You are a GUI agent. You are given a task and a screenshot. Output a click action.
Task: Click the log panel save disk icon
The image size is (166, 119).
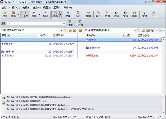click(3, 103)
